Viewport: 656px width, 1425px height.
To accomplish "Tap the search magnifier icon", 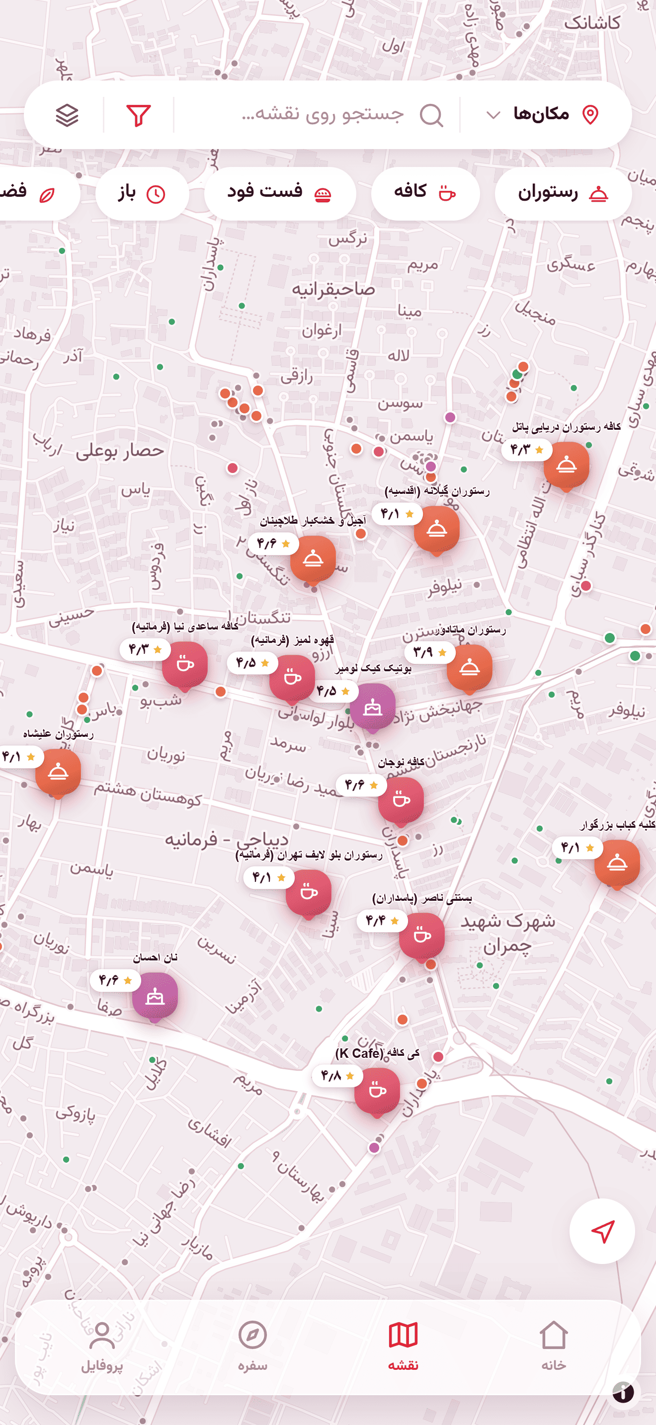I will (431, 116).
